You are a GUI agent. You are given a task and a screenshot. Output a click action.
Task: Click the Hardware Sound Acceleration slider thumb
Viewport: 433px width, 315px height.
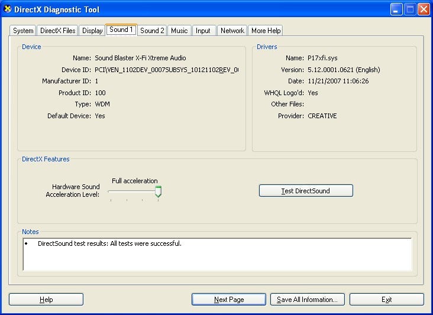coord(158,191)
